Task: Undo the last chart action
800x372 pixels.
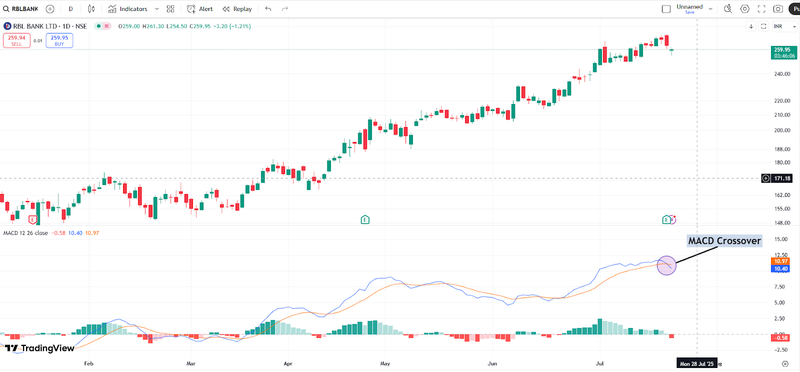Action: [268, 9]
